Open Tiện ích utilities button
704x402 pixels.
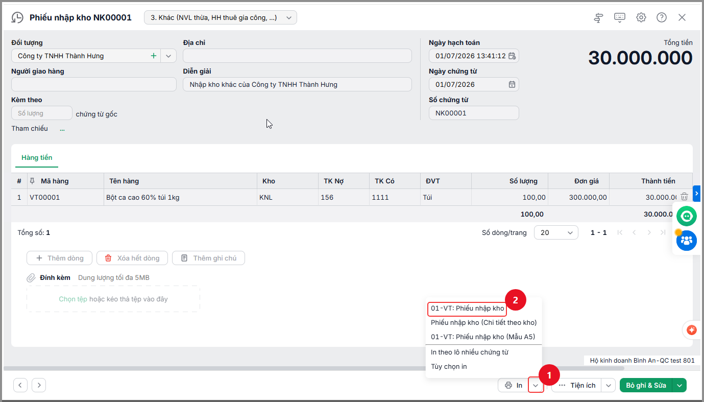click(x=577, y=385)
